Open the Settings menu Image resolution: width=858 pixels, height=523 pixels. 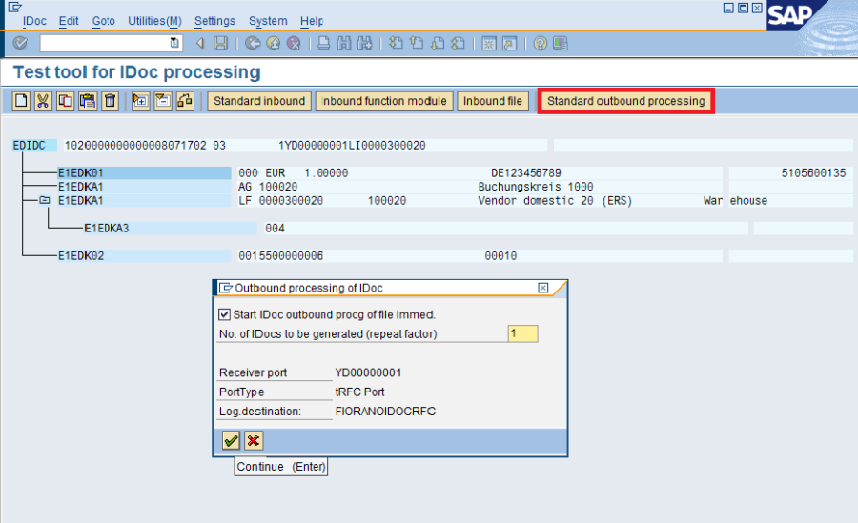pyautogui.click(x=214, y=21)
